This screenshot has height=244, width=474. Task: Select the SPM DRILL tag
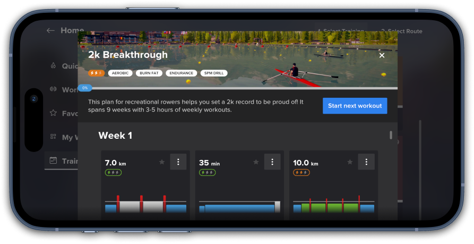214,73
